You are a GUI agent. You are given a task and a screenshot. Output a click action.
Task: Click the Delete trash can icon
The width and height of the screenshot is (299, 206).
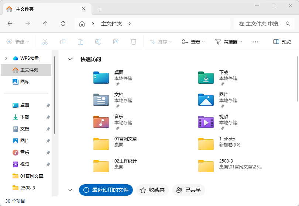[134, 42]
